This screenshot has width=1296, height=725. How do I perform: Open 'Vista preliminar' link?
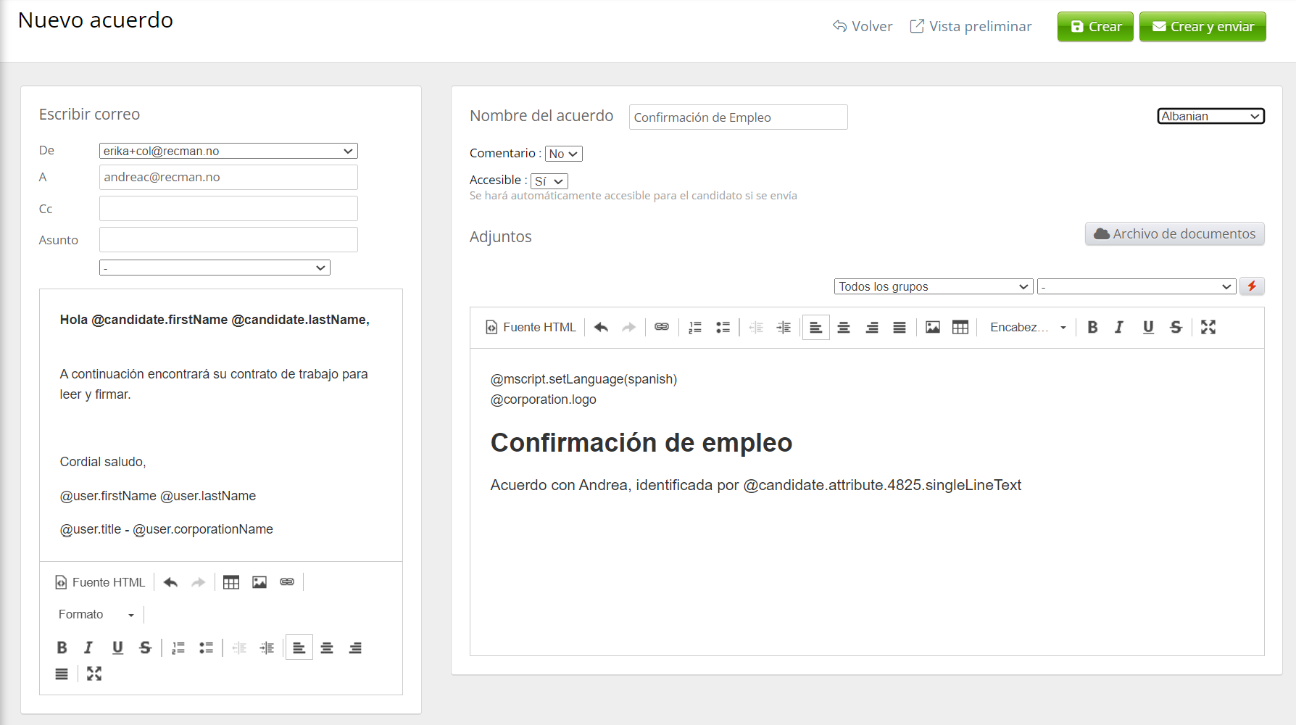971,27
